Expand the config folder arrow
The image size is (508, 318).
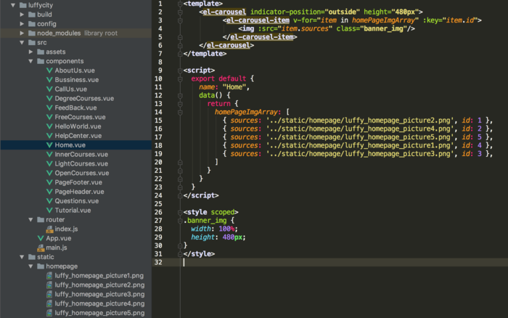click(x=22, y=24)
